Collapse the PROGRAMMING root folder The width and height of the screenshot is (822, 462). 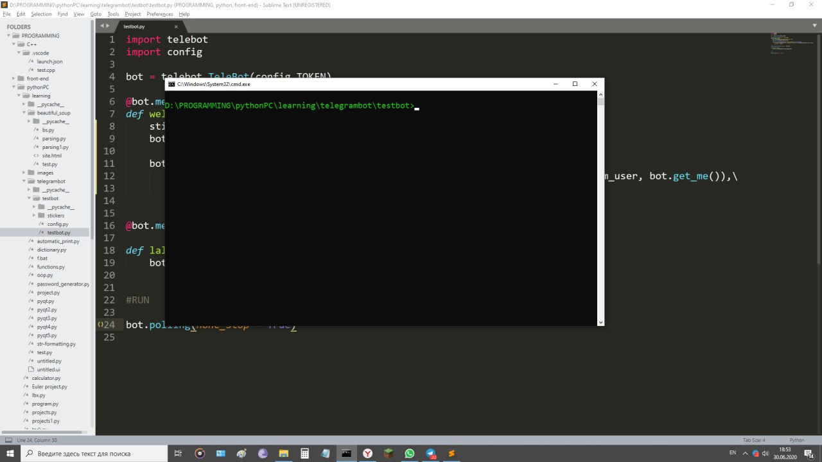(8, 36)
